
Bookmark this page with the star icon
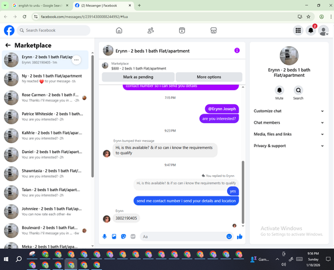click(x=309, y=17)
